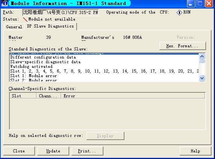Select the Slot 1, 2, 3 list row

click(x=104, y=71)
